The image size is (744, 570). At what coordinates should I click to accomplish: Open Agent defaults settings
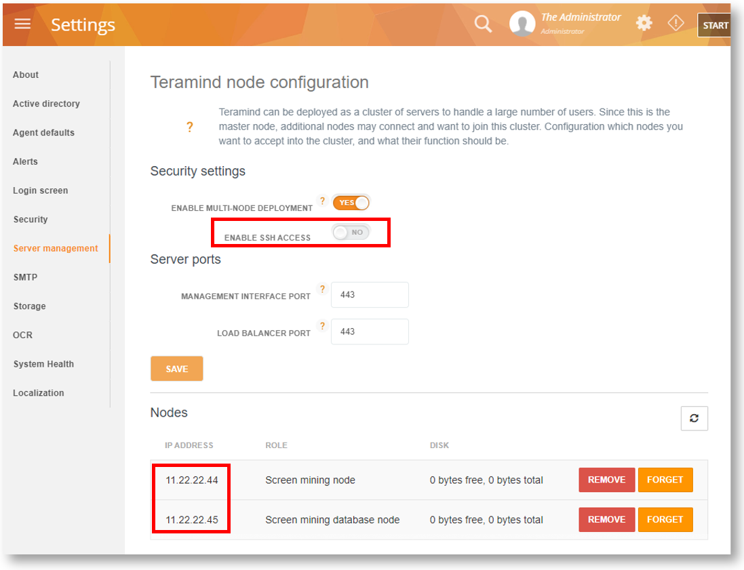(x=43, y=133)
